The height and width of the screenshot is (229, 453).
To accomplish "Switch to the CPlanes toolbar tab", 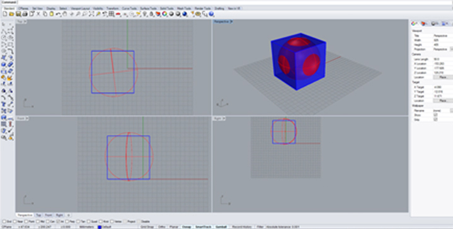I will [x=23, y=8].
